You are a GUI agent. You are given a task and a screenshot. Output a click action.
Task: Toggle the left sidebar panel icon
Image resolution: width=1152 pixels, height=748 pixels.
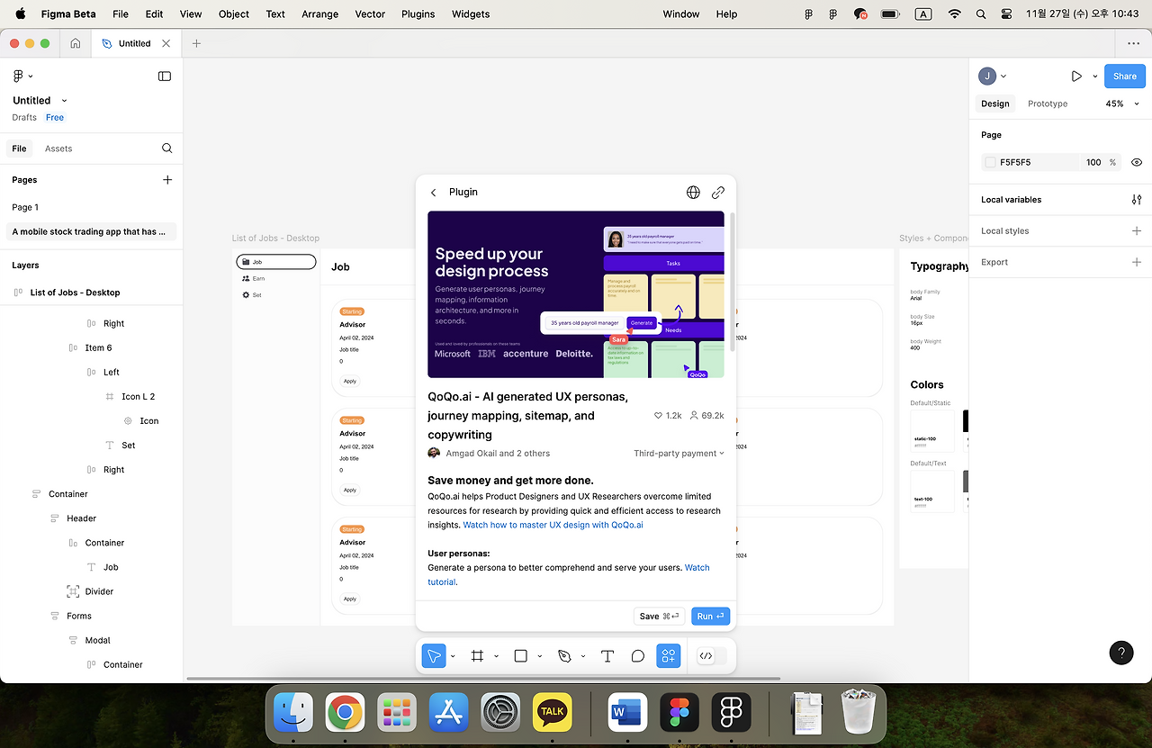coord(165,77)
